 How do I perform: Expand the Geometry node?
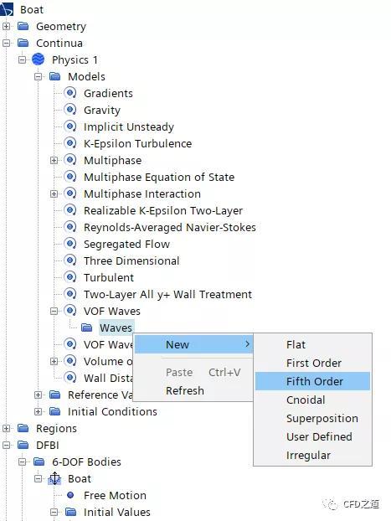point(6,26)
